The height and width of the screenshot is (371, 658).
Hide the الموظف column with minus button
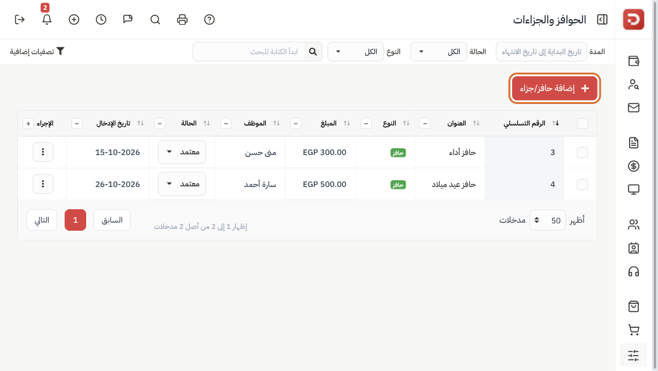[x=226, y=124]
